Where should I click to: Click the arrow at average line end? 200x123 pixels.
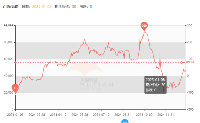(183, 63)
